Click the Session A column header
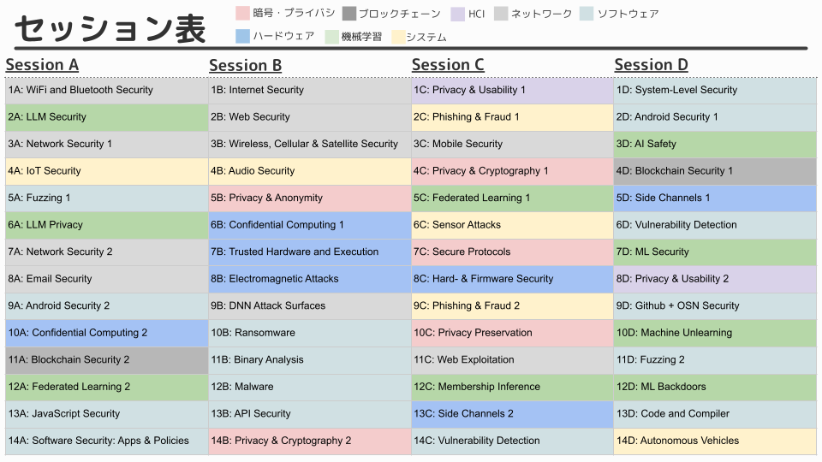 click(x=42, y=65)
